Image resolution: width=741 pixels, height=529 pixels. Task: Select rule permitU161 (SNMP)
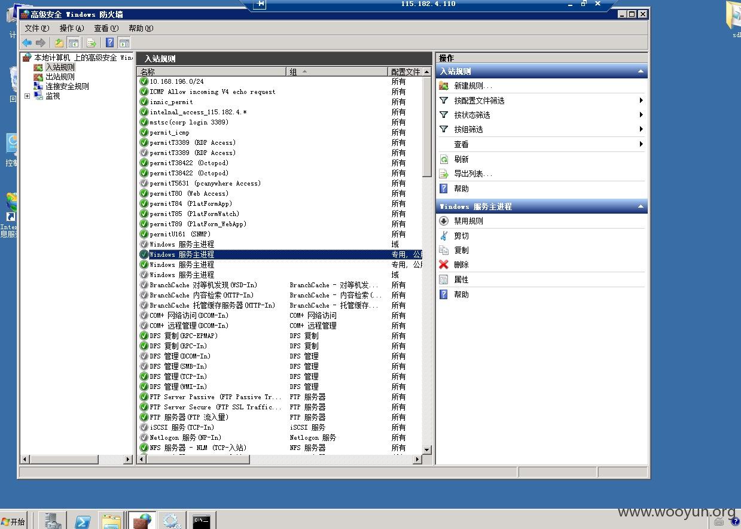(180, 234)
